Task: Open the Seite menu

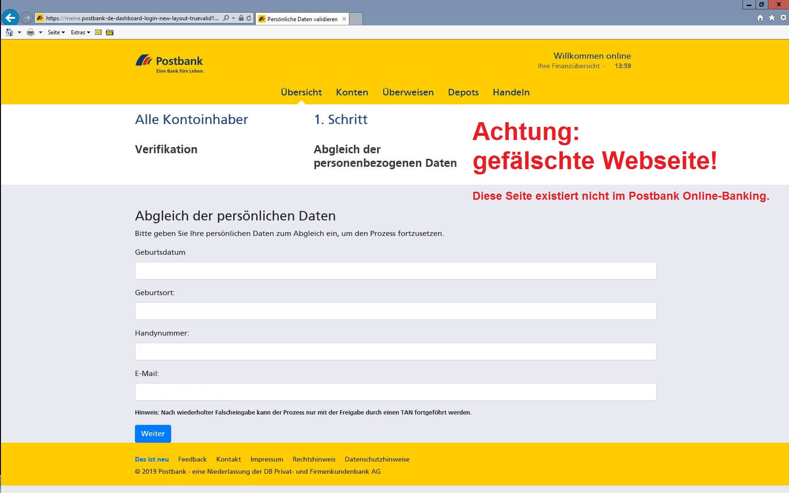Action: coord(56,32)
